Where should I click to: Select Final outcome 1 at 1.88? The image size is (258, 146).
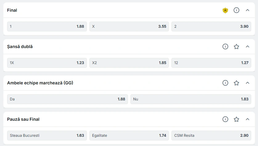point(47,26)
